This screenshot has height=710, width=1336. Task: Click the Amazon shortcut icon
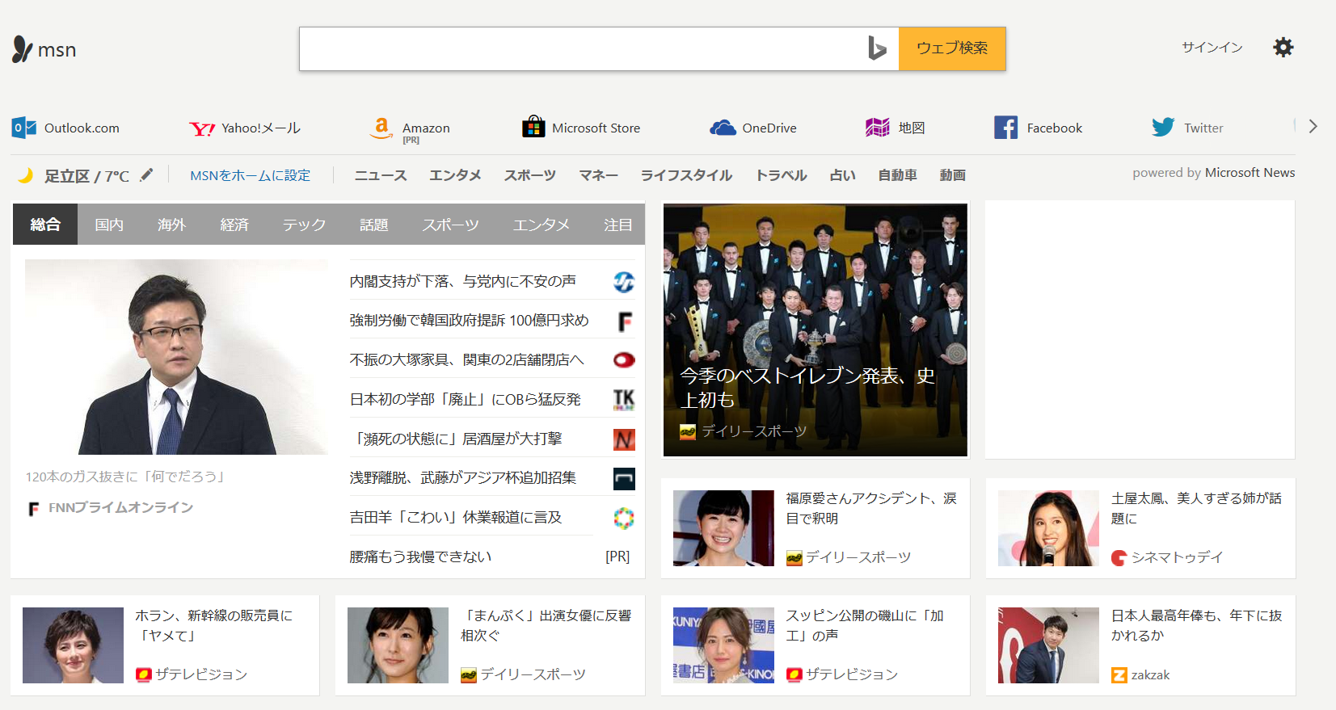381,128
